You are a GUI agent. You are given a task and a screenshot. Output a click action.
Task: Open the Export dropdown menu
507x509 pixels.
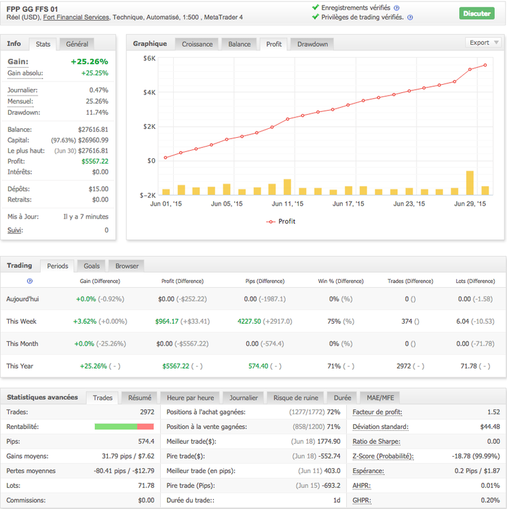[484, 42]
